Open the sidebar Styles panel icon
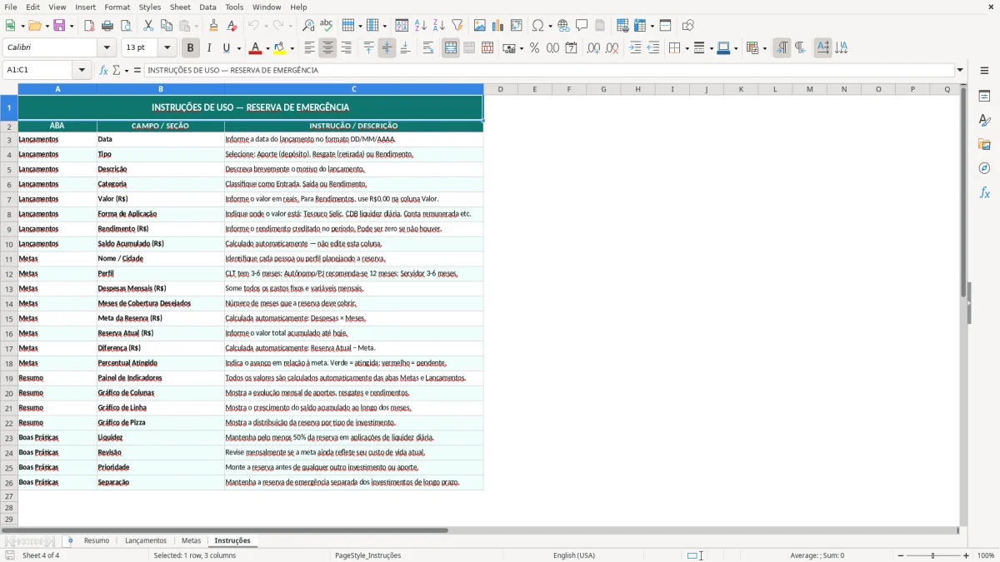Viewport: 1000px width, 562px height. pos(984,121)
